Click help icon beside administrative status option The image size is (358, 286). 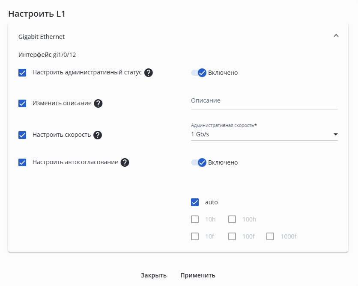point(149,73)
